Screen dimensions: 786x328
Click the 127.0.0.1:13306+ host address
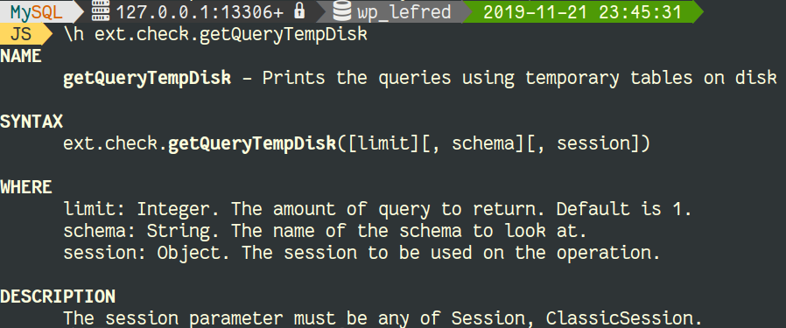(x=200, y=11)
